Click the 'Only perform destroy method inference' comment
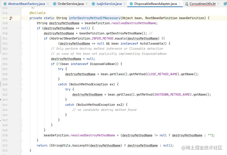 (x=107, y=49)
